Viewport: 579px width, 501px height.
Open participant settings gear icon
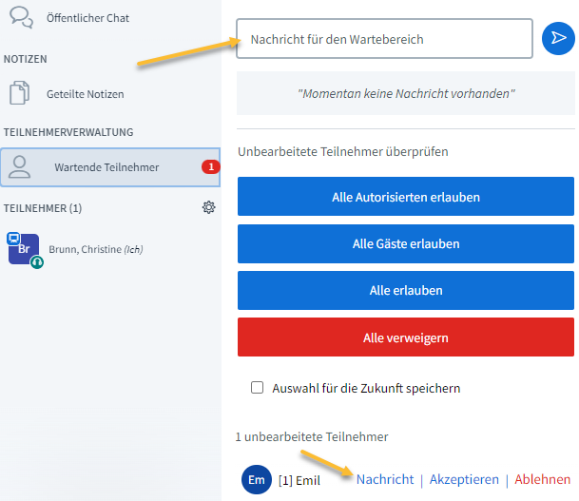tap(208, 207)
